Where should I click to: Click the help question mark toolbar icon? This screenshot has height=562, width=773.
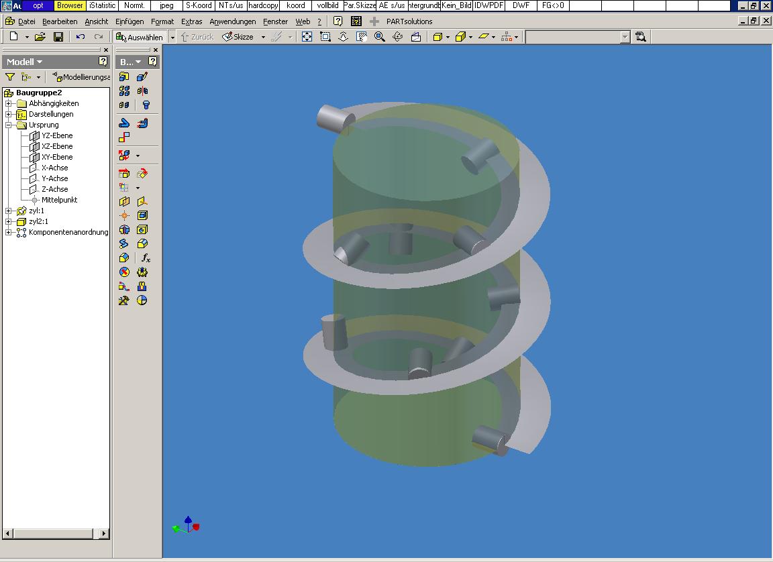[x=338, y=21]
